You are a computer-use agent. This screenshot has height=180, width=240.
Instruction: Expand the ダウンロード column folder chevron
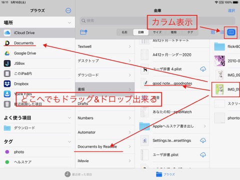coord(129,75)
